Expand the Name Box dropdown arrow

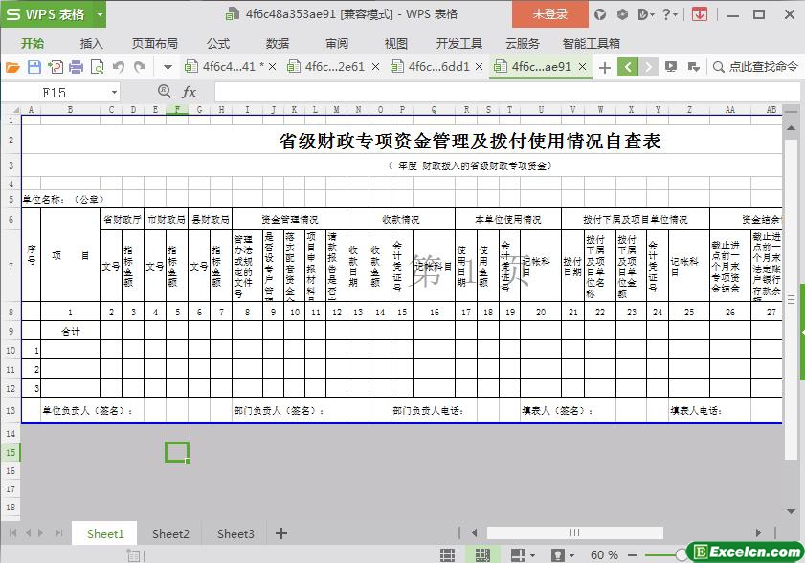click(114, 92)
